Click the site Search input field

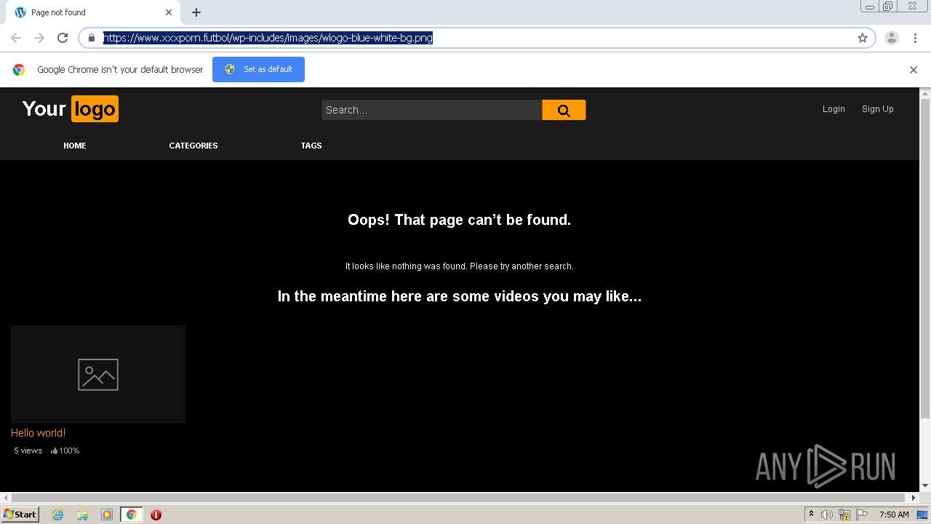[x=432, y=110]
